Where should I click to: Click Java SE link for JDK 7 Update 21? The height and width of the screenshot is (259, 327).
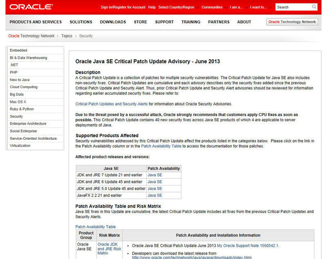click(155, 175)
